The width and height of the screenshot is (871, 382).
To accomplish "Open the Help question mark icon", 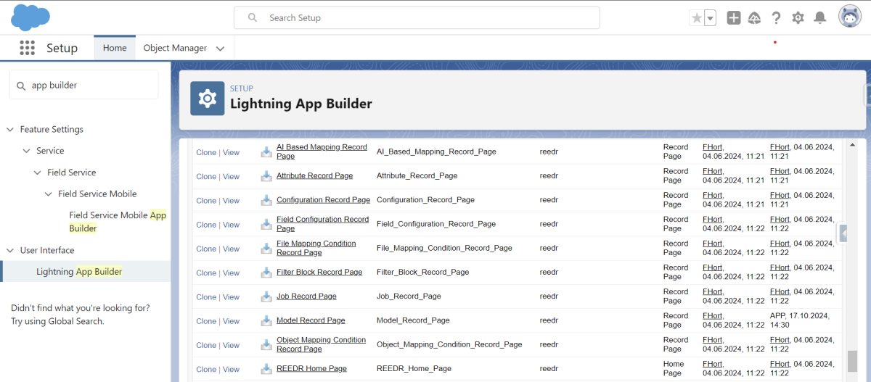I will 777,18.
